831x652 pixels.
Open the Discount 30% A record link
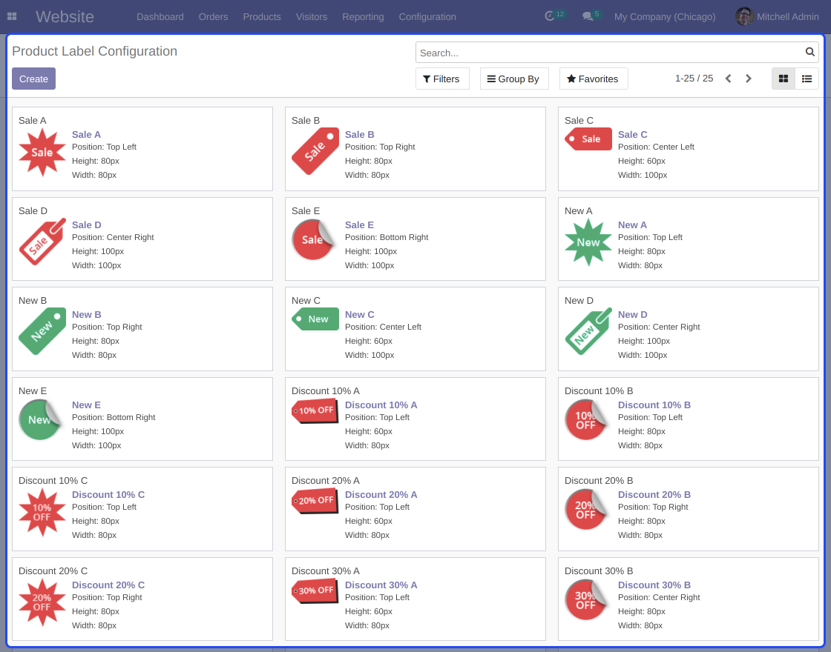(381, 585)
